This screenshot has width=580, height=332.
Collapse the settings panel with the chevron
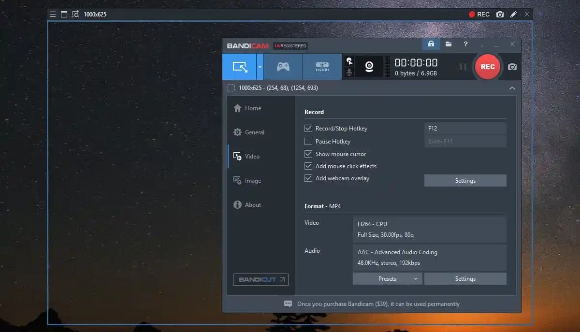pyautogui.click(x=512, y=88)
